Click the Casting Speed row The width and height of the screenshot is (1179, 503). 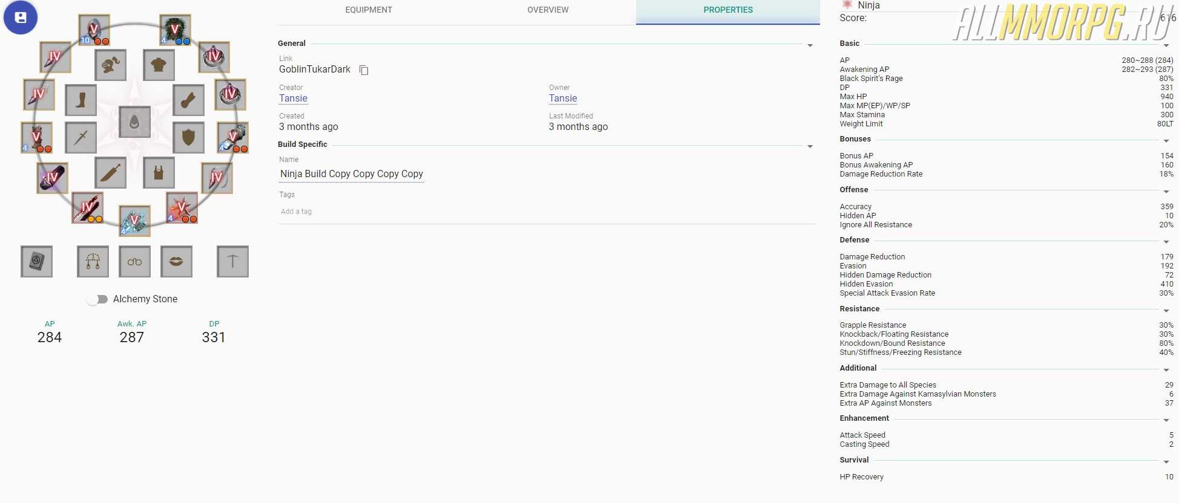coord(1007,444)
